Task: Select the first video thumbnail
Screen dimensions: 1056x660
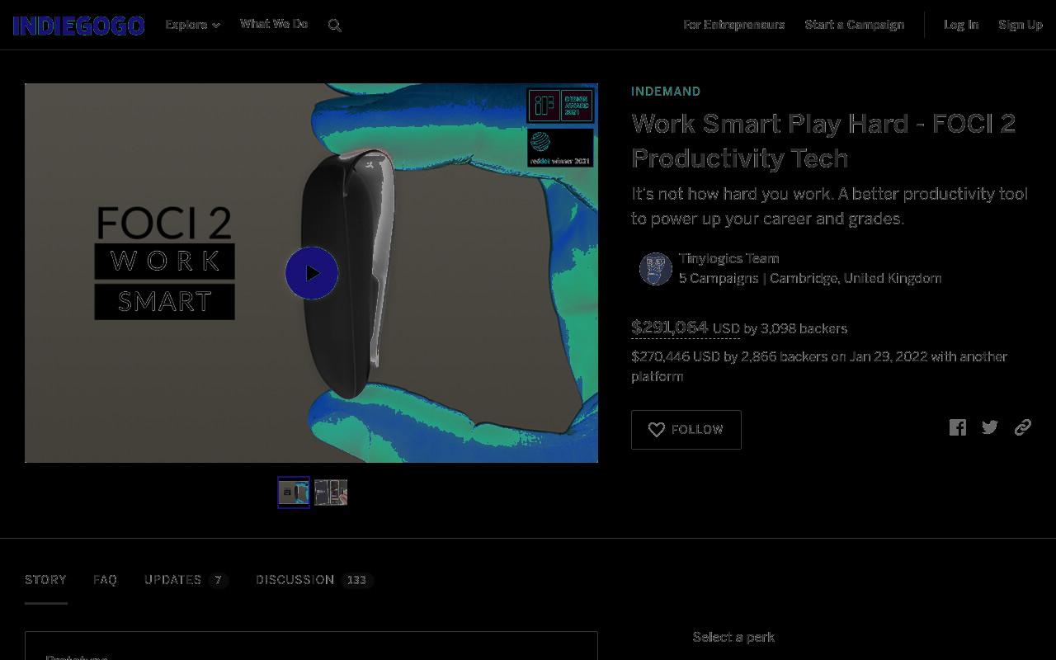Action: (294, 493)
